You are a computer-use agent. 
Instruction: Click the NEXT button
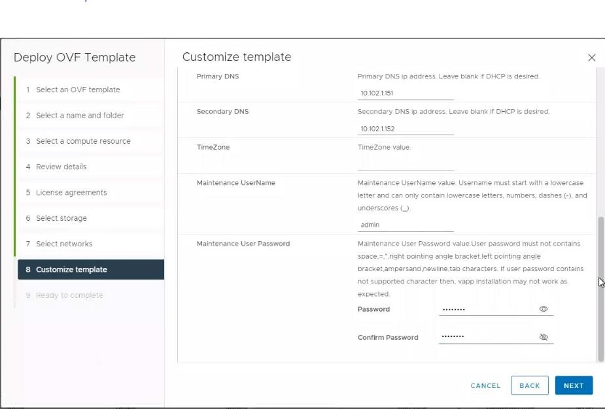(x=574, y=385)
